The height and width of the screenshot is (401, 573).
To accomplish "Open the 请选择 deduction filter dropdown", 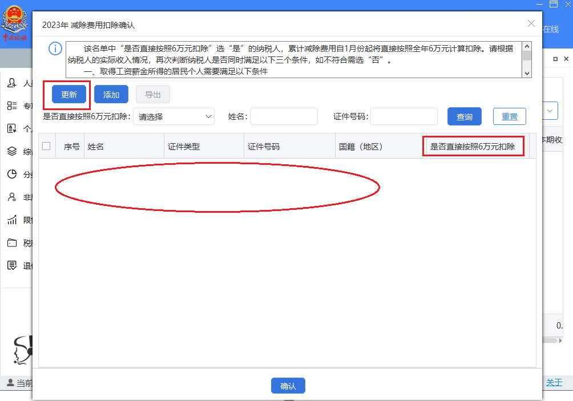I will coord(173,116).
